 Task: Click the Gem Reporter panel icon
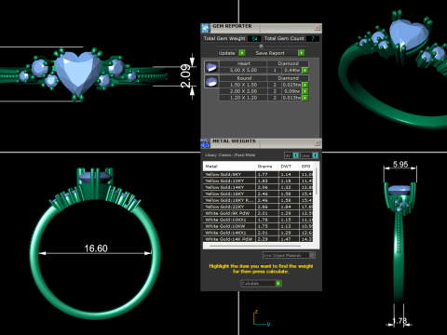pos(205,28)
